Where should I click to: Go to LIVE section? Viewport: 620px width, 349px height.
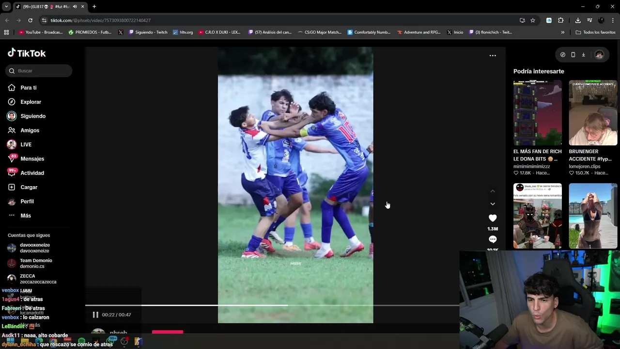click(26, 144)
